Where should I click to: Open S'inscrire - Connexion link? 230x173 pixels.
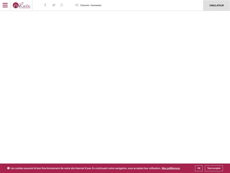pyautogui.click(x=91, y=5)
